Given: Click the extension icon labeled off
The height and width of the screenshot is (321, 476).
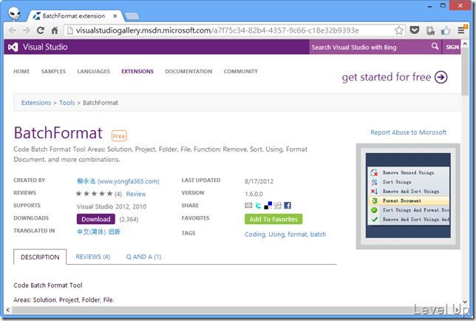Looking at the screenshot, I should [x=430, y=30].
